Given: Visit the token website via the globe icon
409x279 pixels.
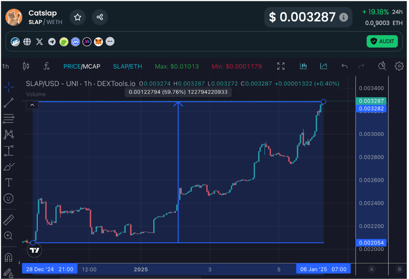Looking at the screenshot, I should [27, 41].
